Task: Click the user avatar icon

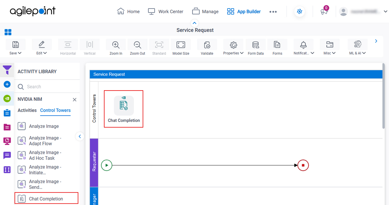Action: point(343,12)
